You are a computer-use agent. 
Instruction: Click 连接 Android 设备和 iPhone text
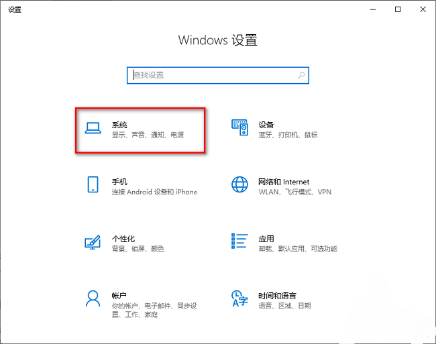(154, 192)
